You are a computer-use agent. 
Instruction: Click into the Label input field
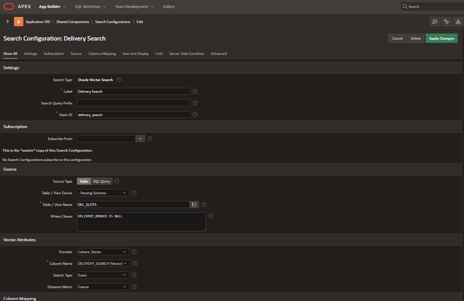pos(133,91)
